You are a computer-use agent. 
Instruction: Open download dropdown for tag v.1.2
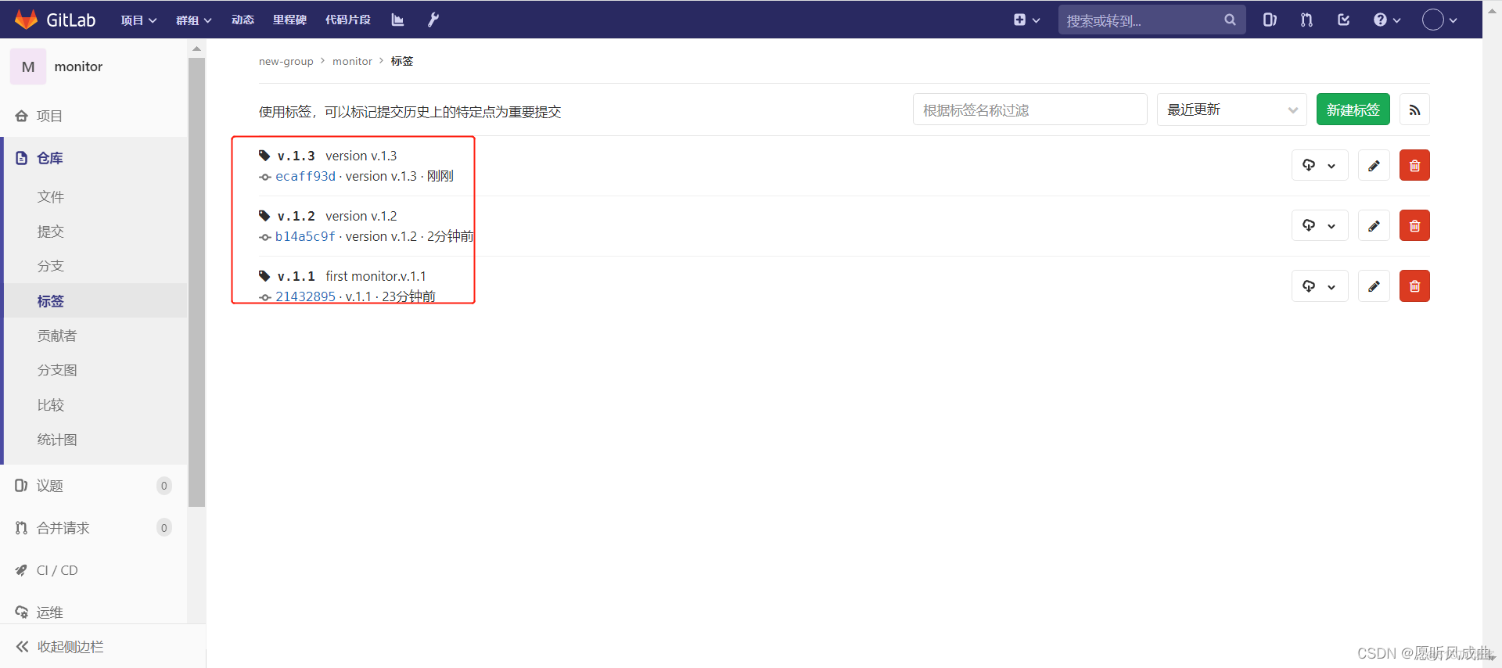[x=1319, y=225]
